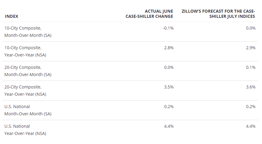Click the 0.2% value in actual June column
This screenshot has height=144, width=262.
(x=169, y=107)
